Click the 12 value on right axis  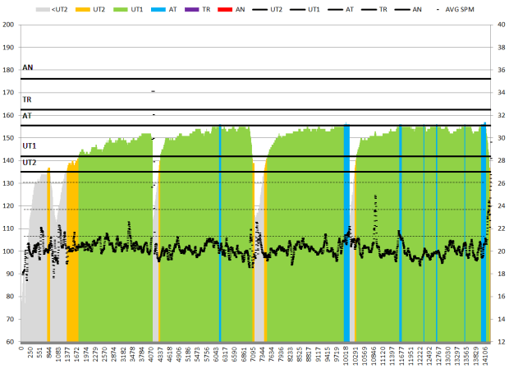(499, 341)
